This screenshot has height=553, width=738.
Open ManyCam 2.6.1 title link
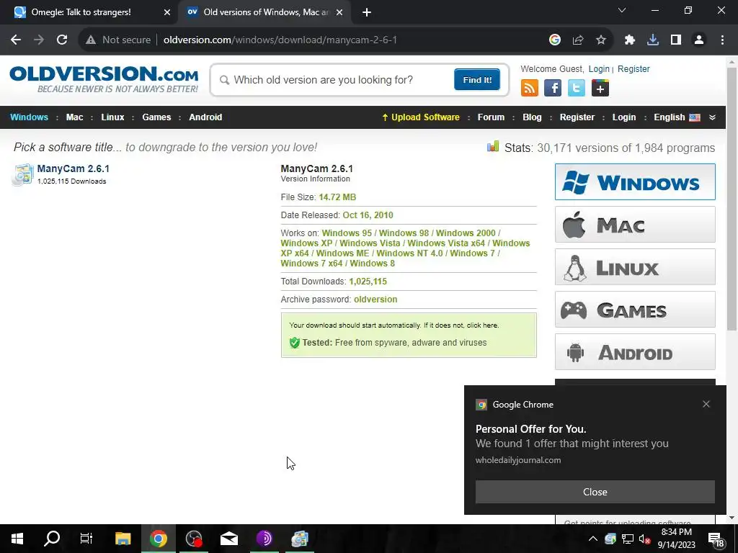(x=73, y=168)
